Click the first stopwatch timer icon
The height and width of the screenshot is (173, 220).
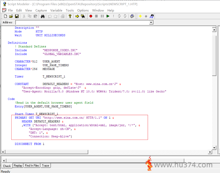click(119, 16)
